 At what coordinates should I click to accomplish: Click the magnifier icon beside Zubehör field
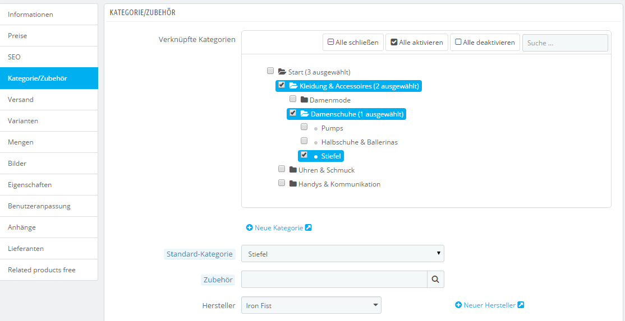coord(435,279)
